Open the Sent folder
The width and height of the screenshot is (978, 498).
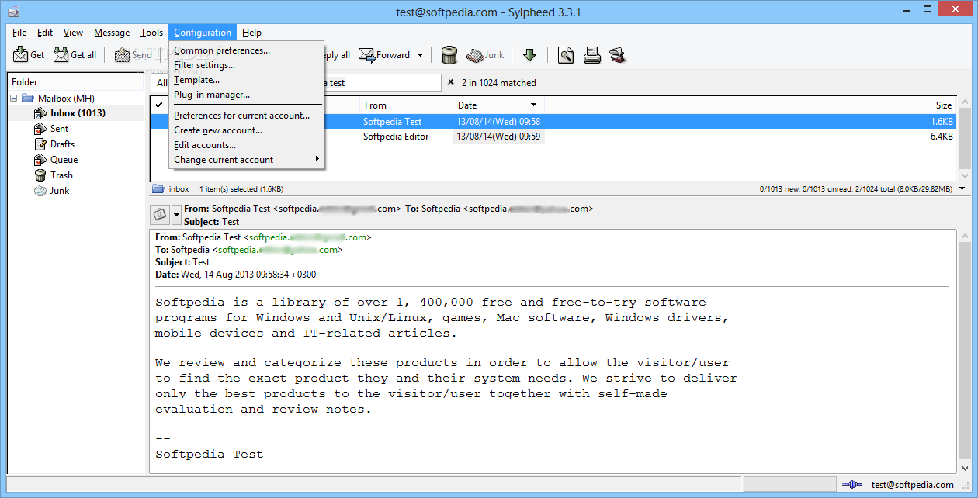tap(59, 129)
